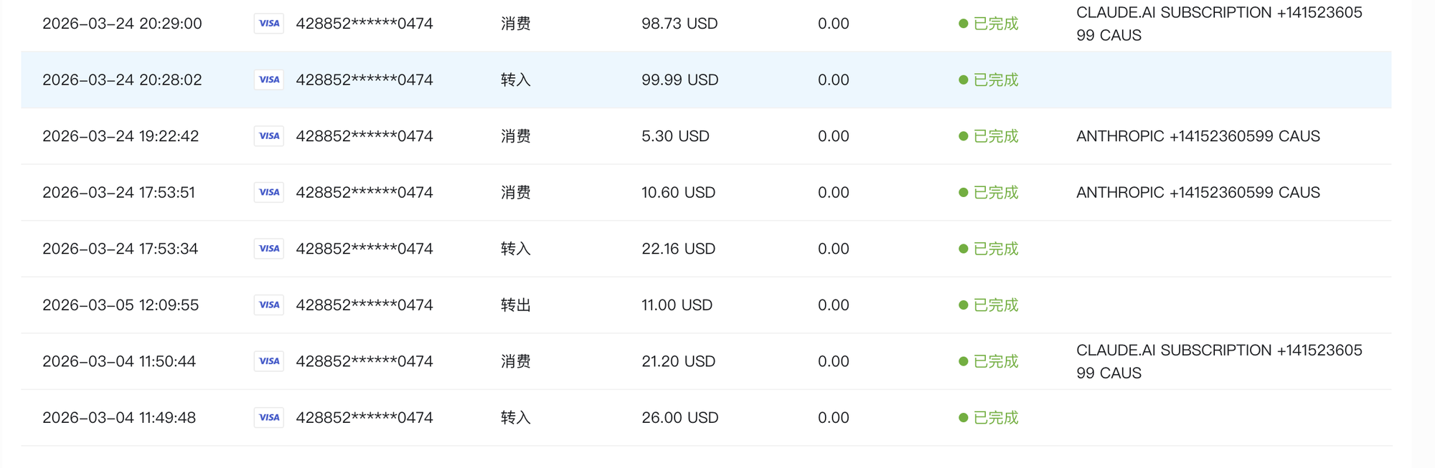Click the 已完成 status in the 99.99 USD row
Screen dimensions: 1435x468
coord(995,80)
